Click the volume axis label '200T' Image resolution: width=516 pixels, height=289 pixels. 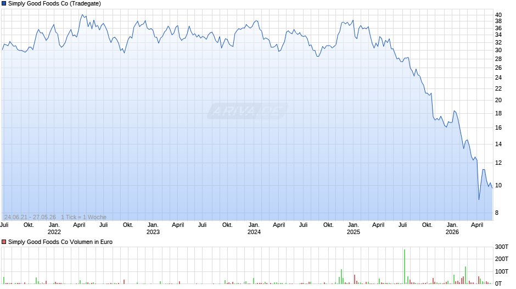pos(502,259)
